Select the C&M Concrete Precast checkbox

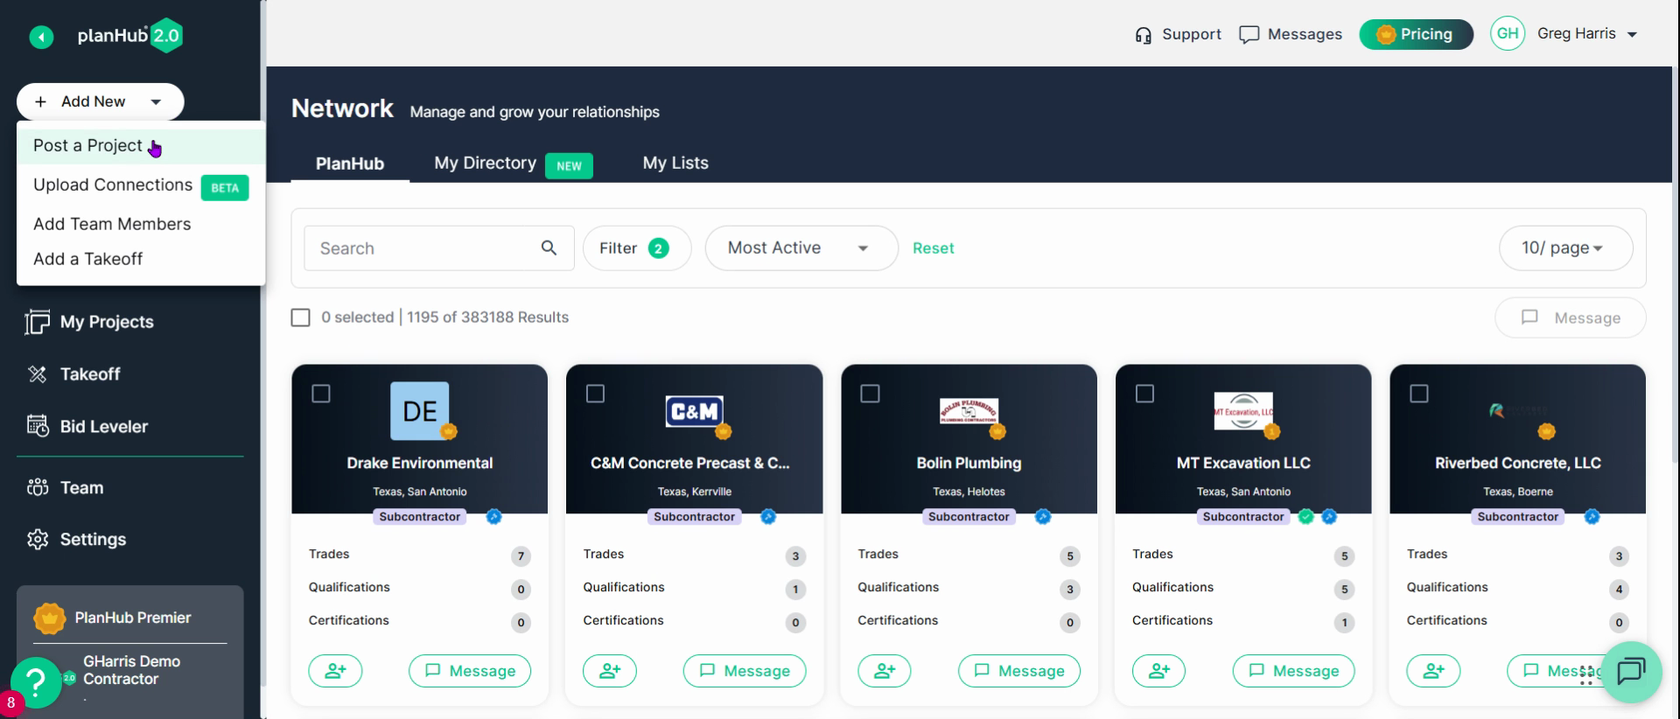(x=596, y=394)
